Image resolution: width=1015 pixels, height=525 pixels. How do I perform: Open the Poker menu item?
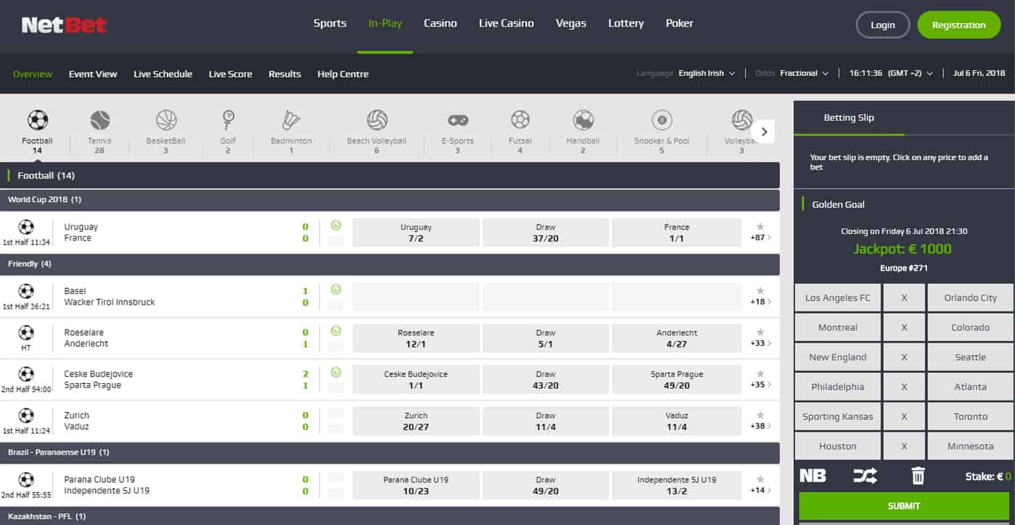[679, 23]
